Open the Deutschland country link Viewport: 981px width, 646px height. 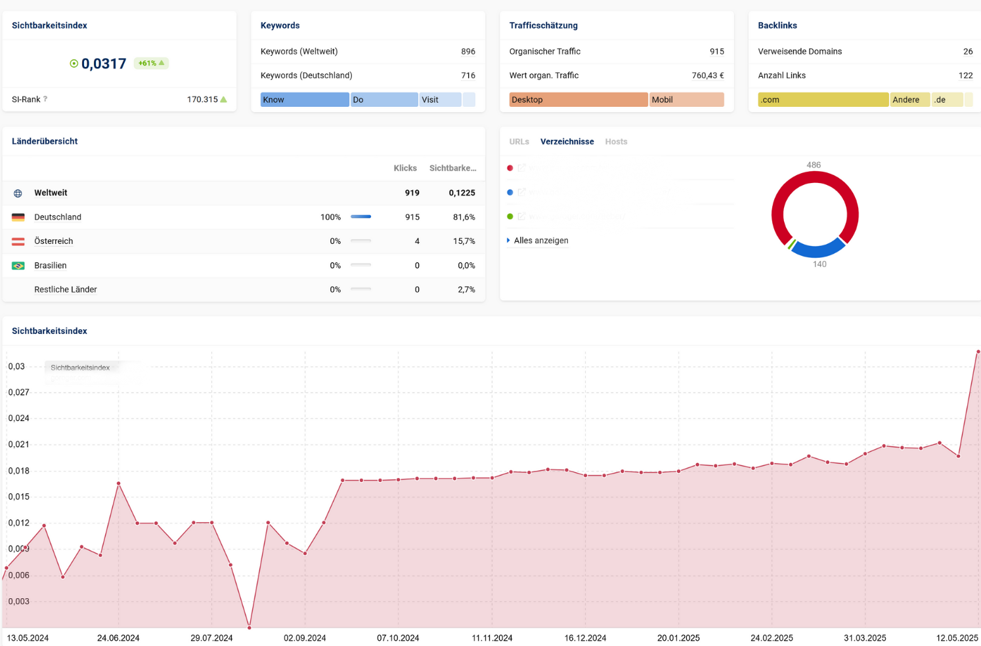point(58,217)
